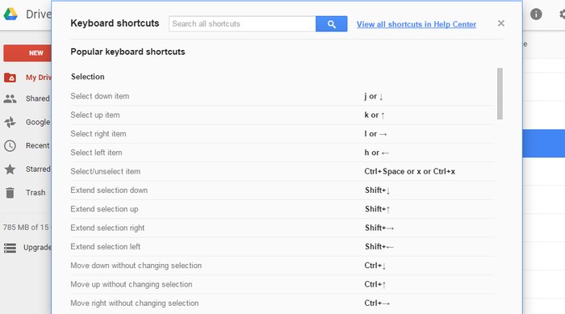Click the red NEW button
Screen dimensions: 565x314
(x=27, y=53)
